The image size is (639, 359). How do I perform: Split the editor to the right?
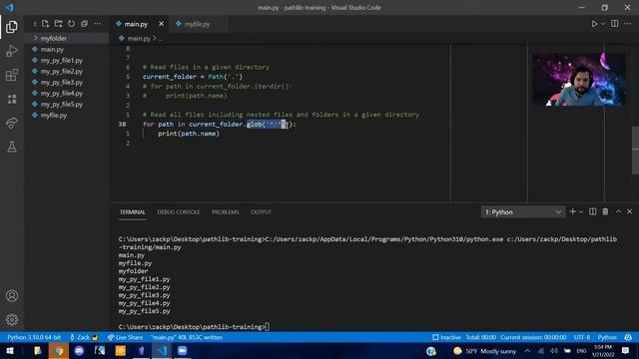615,24
